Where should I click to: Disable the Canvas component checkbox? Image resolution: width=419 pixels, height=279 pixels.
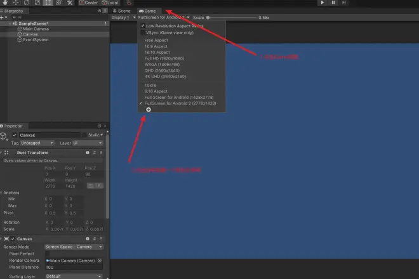tap(13, 238)
